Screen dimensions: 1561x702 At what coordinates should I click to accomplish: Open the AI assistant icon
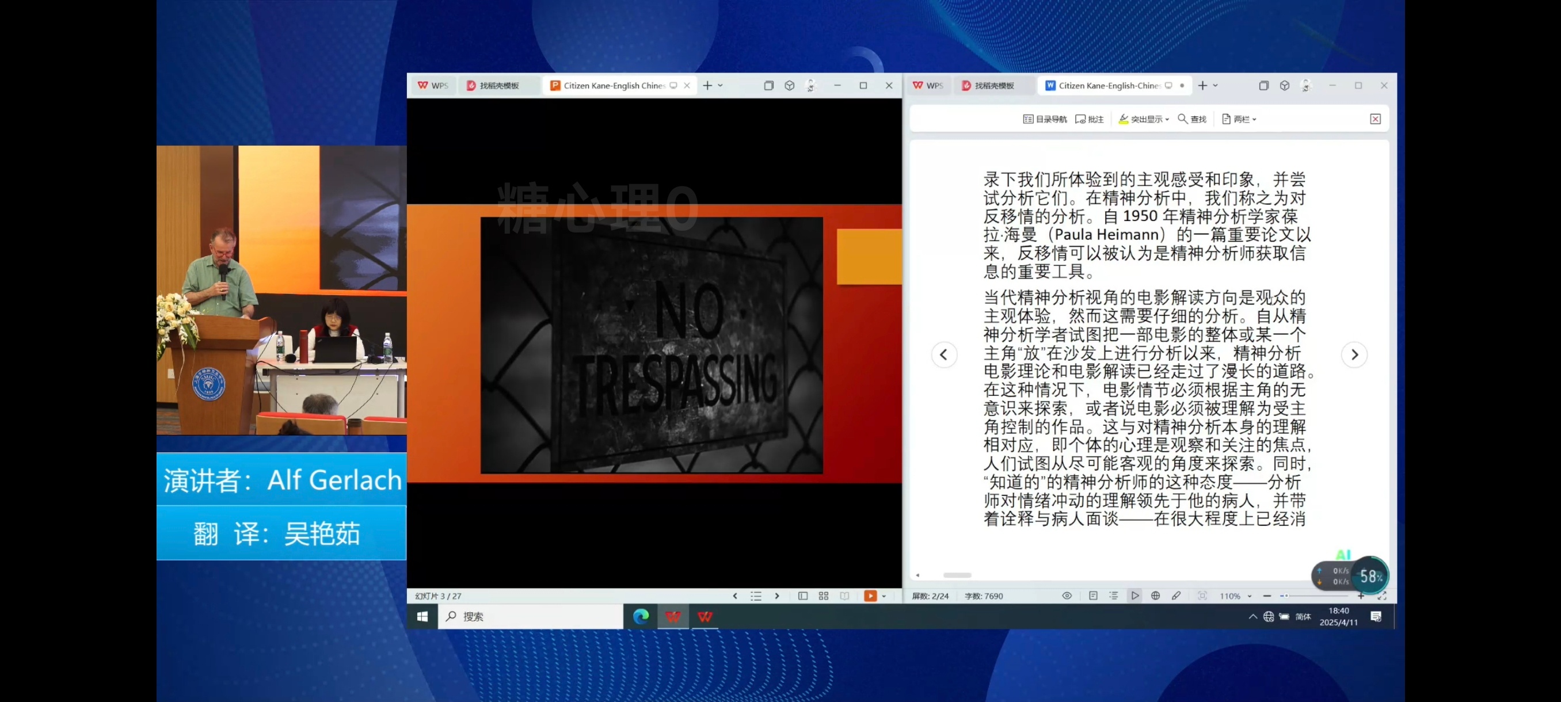click(1343, 554)
